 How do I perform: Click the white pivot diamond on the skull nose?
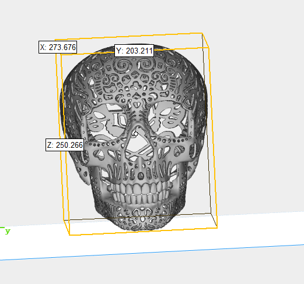tap(136, 134)
